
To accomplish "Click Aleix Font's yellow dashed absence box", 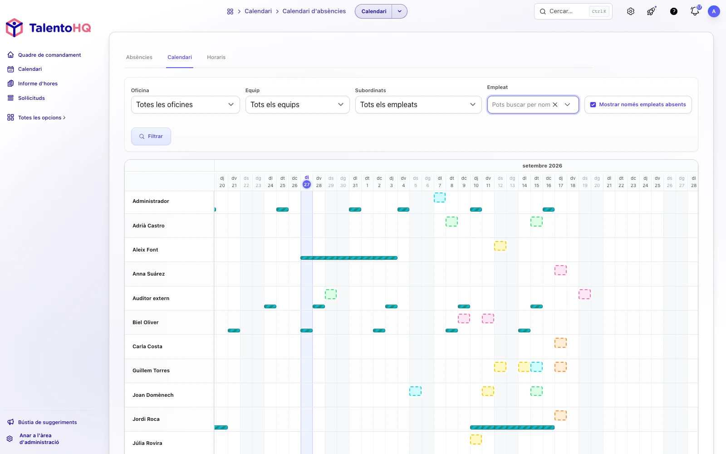I will [500, 246].
